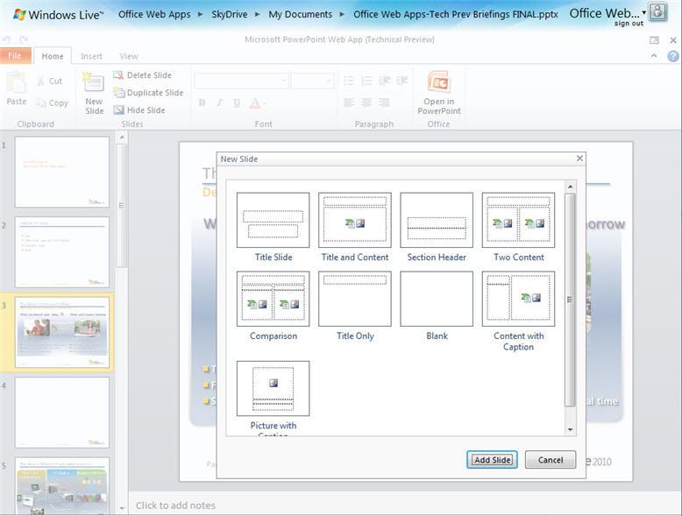Select the Title Slide layout

[274, 221]
